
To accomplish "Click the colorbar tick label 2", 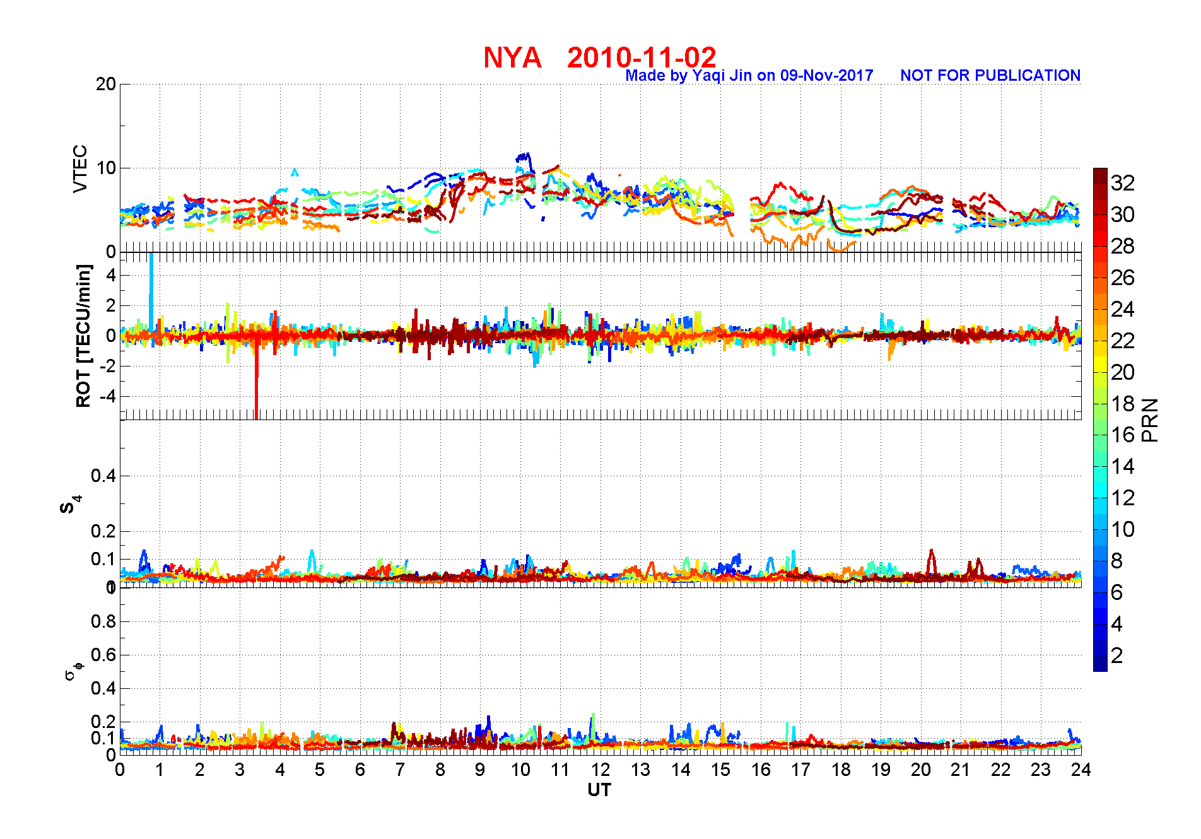I will click(x=1117, y=655).
